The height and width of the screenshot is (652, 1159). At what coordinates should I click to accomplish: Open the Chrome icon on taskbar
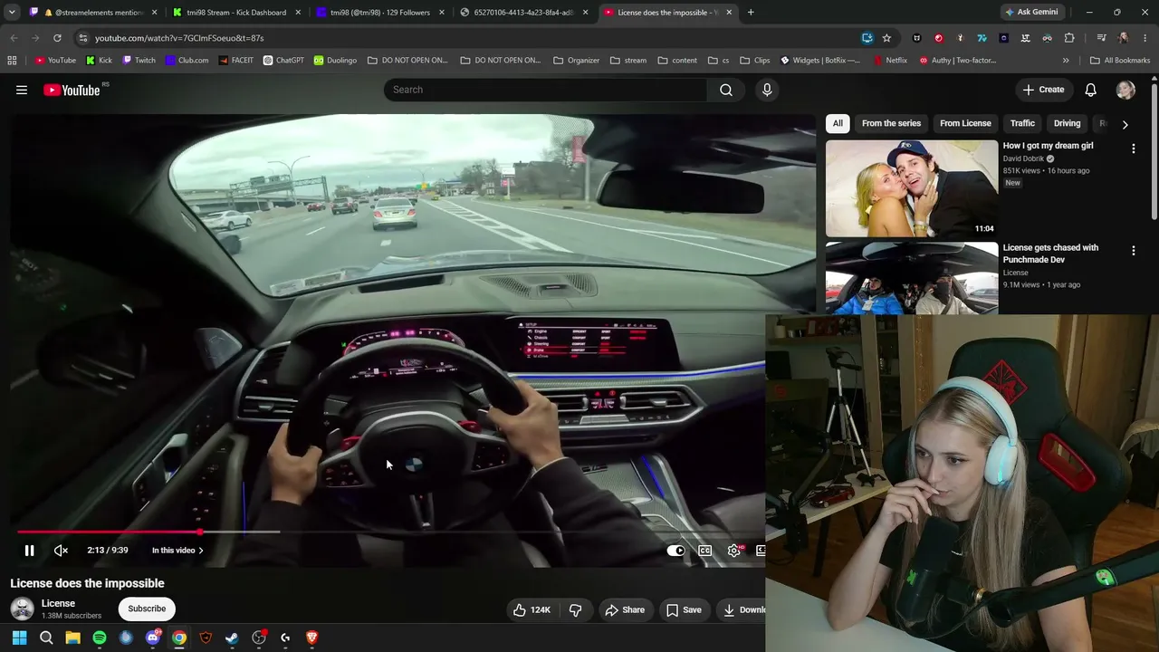coord(179,638)
